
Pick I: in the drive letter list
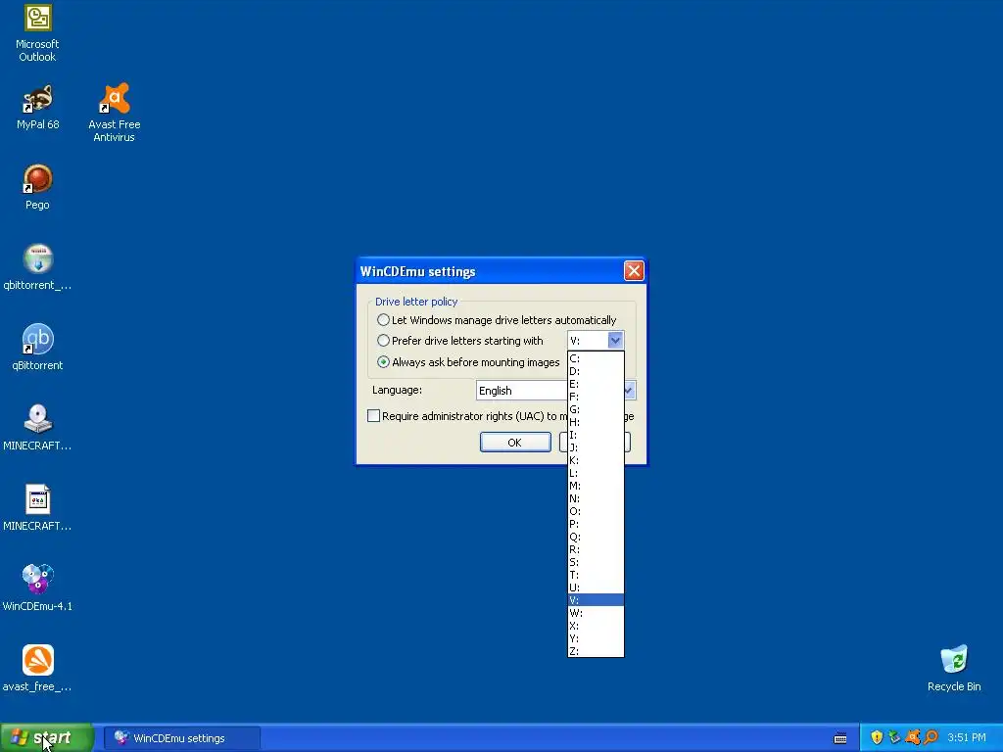(x=596, y=435)
